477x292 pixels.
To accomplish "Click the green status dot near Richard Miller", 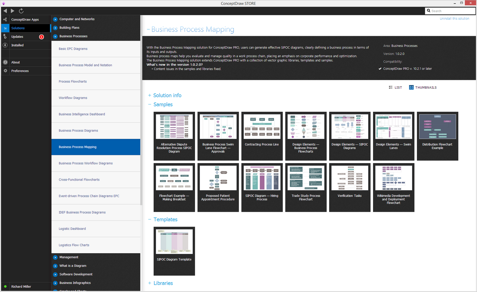I will click(x=5, y=286).
